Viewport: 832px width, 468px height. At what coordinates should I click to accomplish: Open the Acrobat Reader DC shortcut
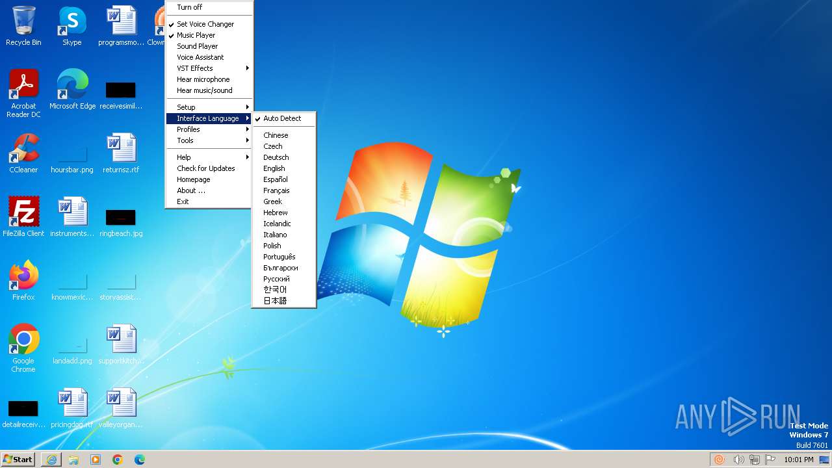23,93
